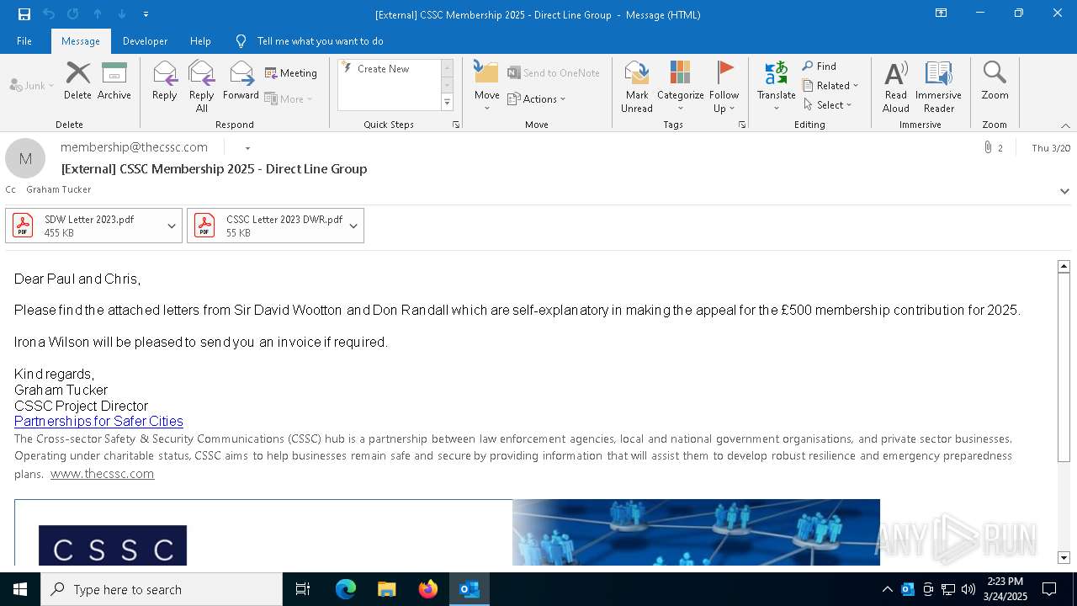This screenshot has height=606, width=1077.
Task: Open Immersive Reader
Action: point(938,87)
